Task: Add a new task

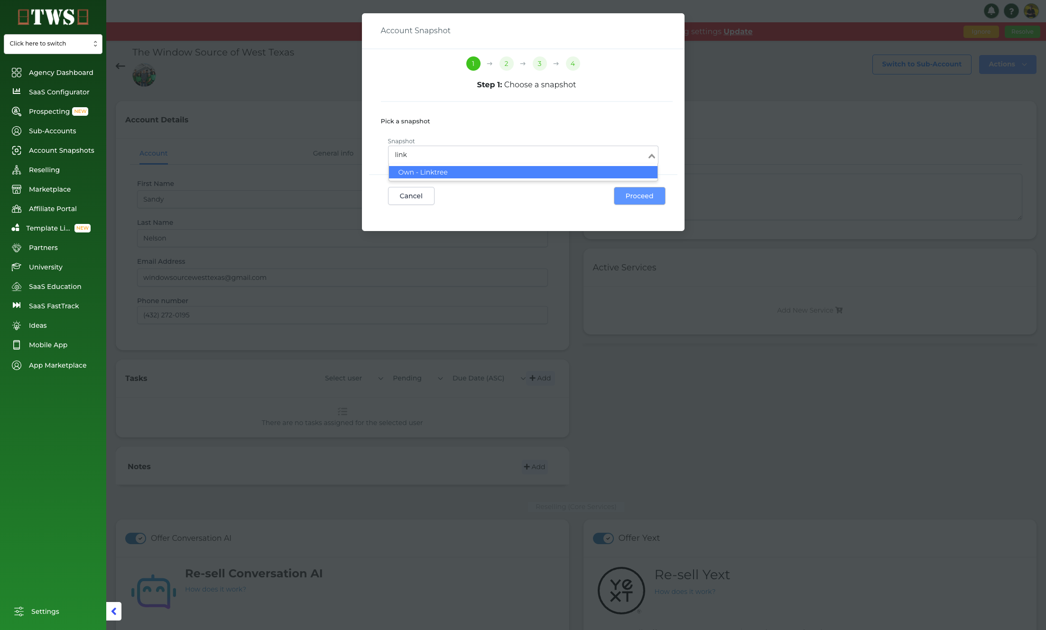Action: click(540, 378)
